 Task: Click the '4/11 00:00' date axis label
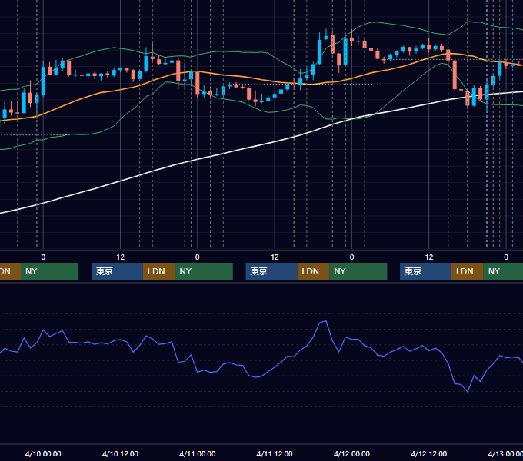click(x=198, y=453)
